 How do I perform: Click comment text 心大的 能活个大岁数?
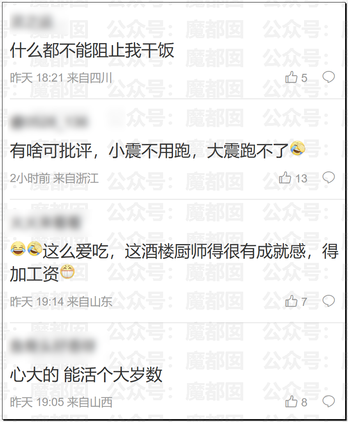(x=86, y=375)
